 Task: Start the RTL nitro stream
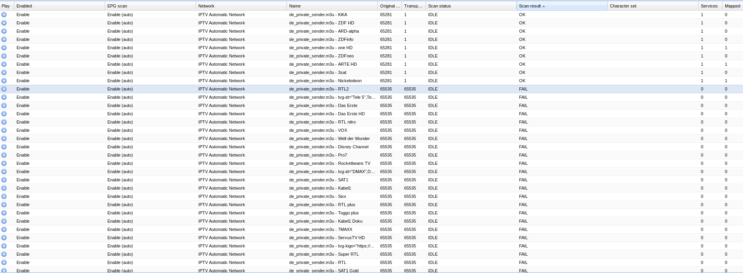click(4, 122)
